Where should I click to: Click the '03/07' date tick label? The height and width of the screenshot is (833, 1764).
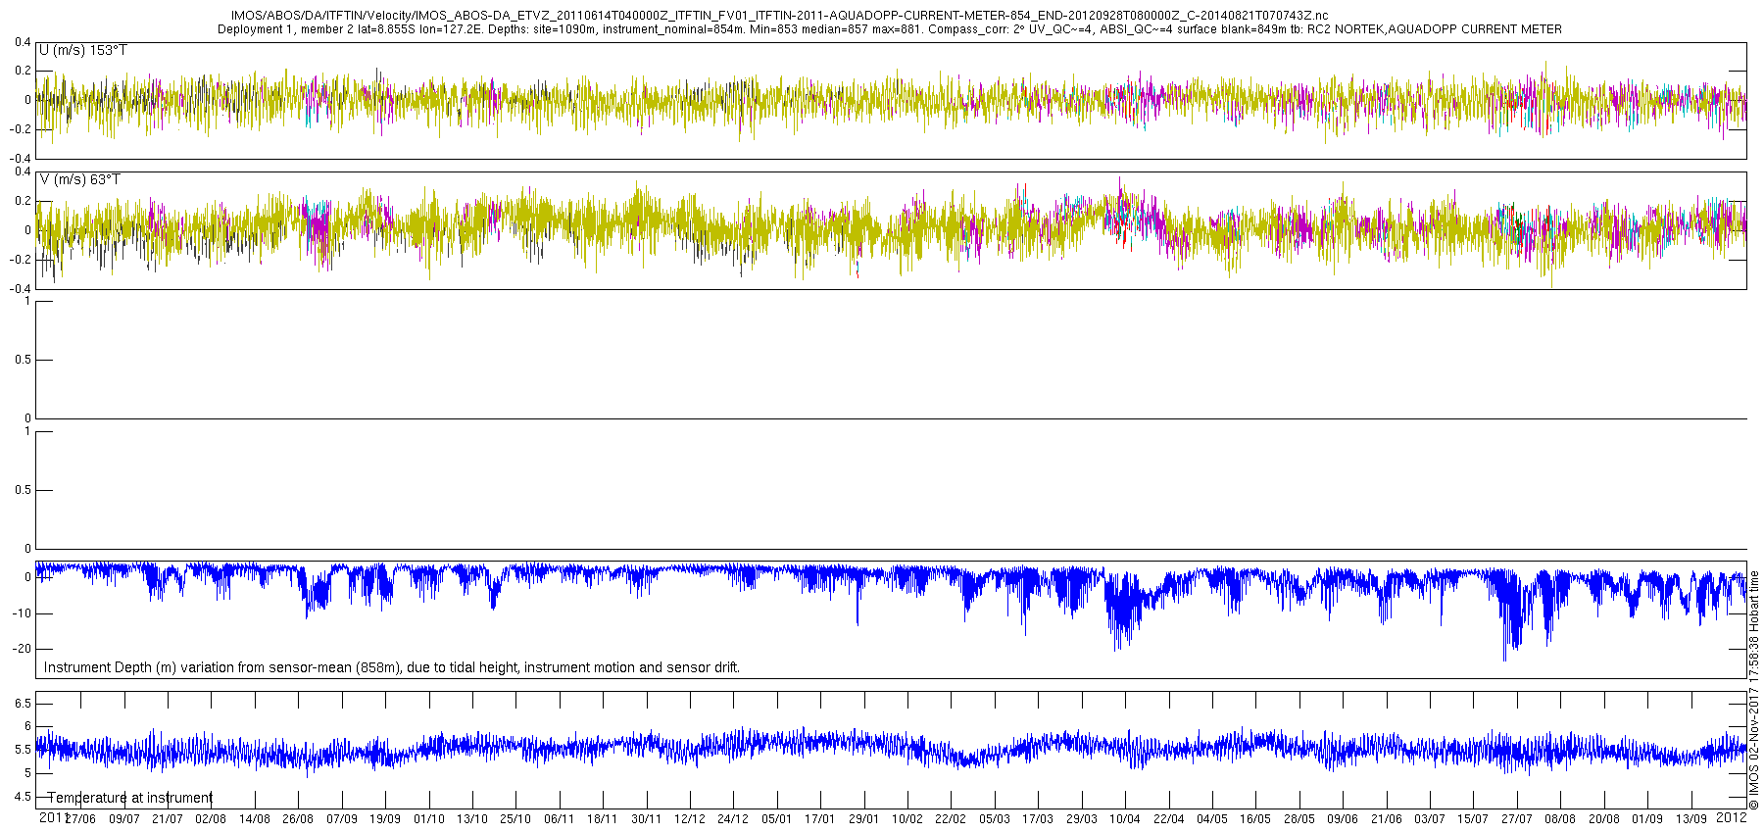1430,819
